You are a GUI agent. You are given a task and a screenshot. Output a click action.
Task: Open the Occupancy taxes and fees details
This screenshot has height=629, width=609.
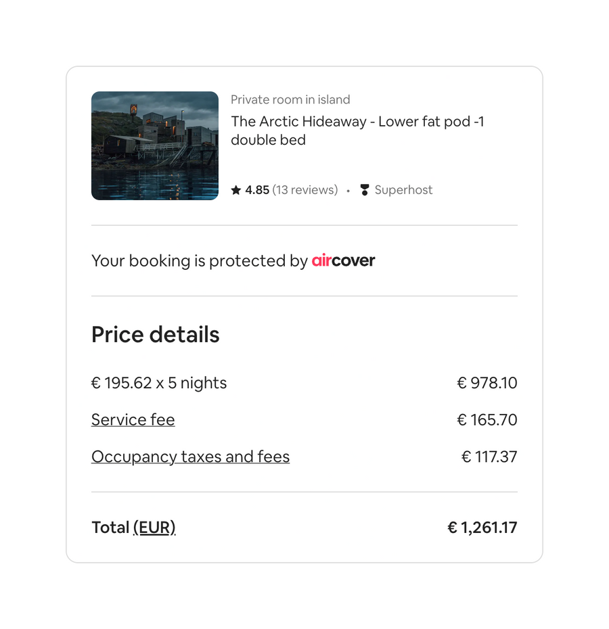pyautogui.click(x=190, y=457)
